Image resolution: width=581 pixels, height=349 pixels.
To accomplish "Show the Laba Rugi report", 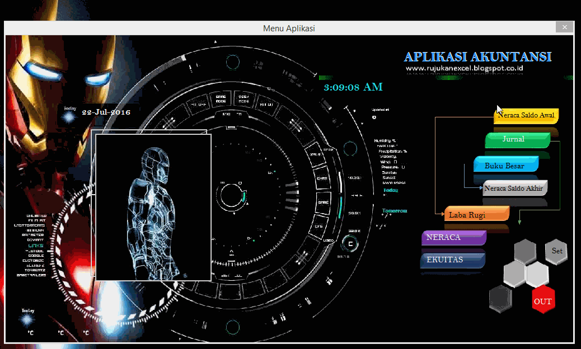I will tap(477, 214).
